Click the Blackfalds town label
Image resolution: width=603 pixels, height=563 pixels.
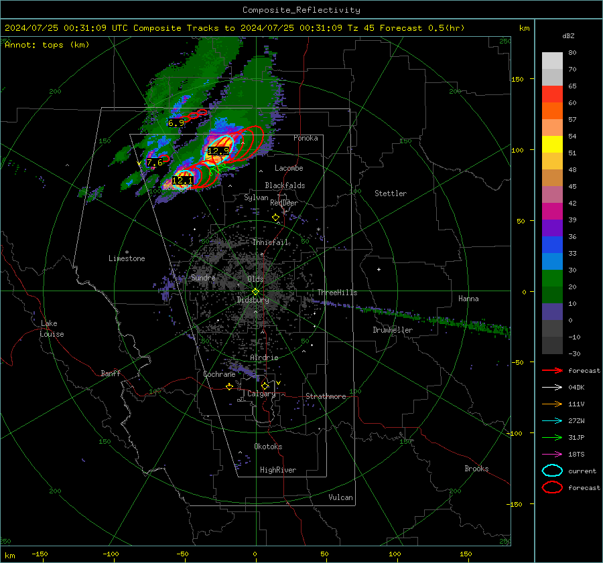coord(285,185)
